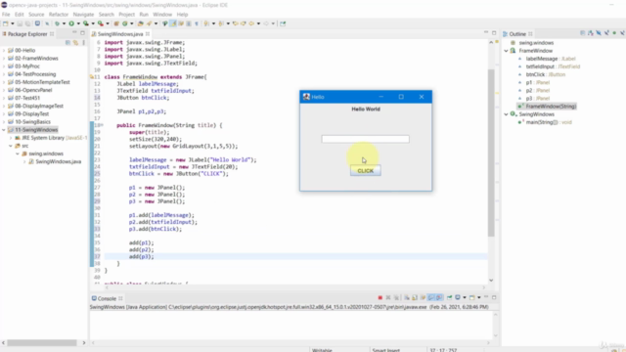Click the Open Perspective icon in toolbar
The width and height of the screenshot is (626, 352).
pyautogui.click(x=283, y=23)
